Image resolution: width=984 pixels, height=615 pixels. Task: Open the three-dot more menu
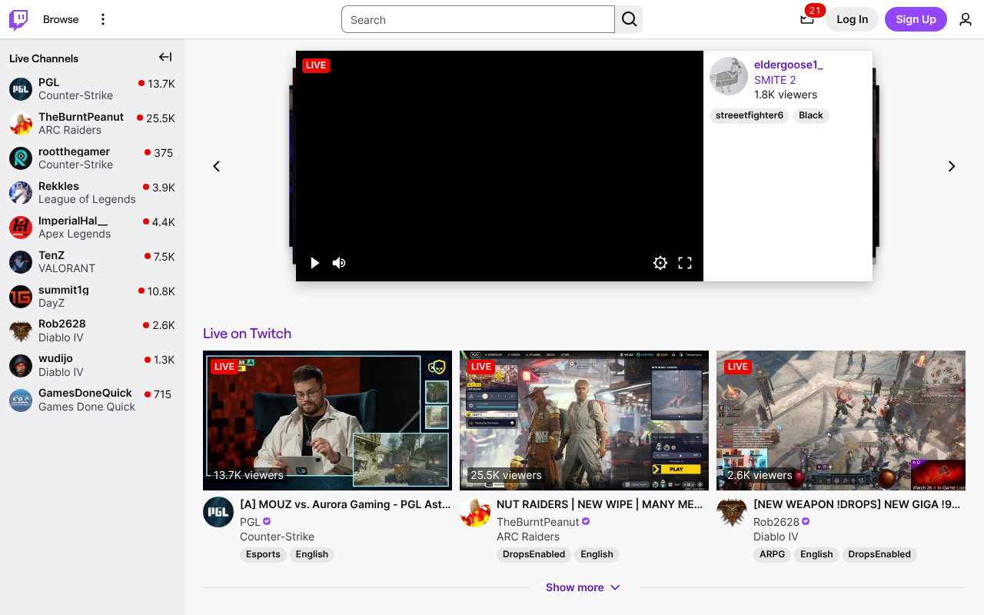click(103, 19)
